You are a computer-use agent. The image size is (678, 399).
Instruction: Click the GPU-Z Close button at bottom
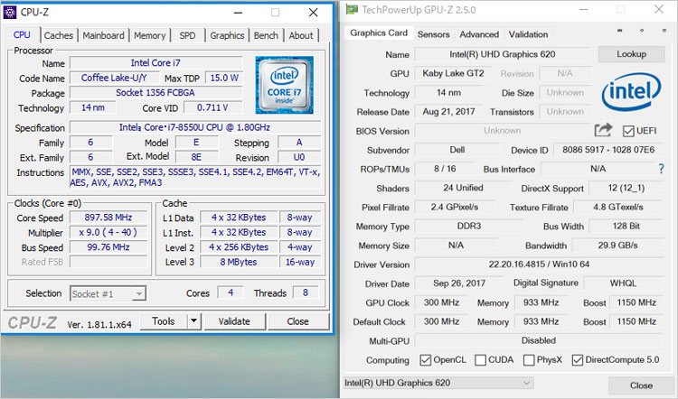(x=641, y=385)
